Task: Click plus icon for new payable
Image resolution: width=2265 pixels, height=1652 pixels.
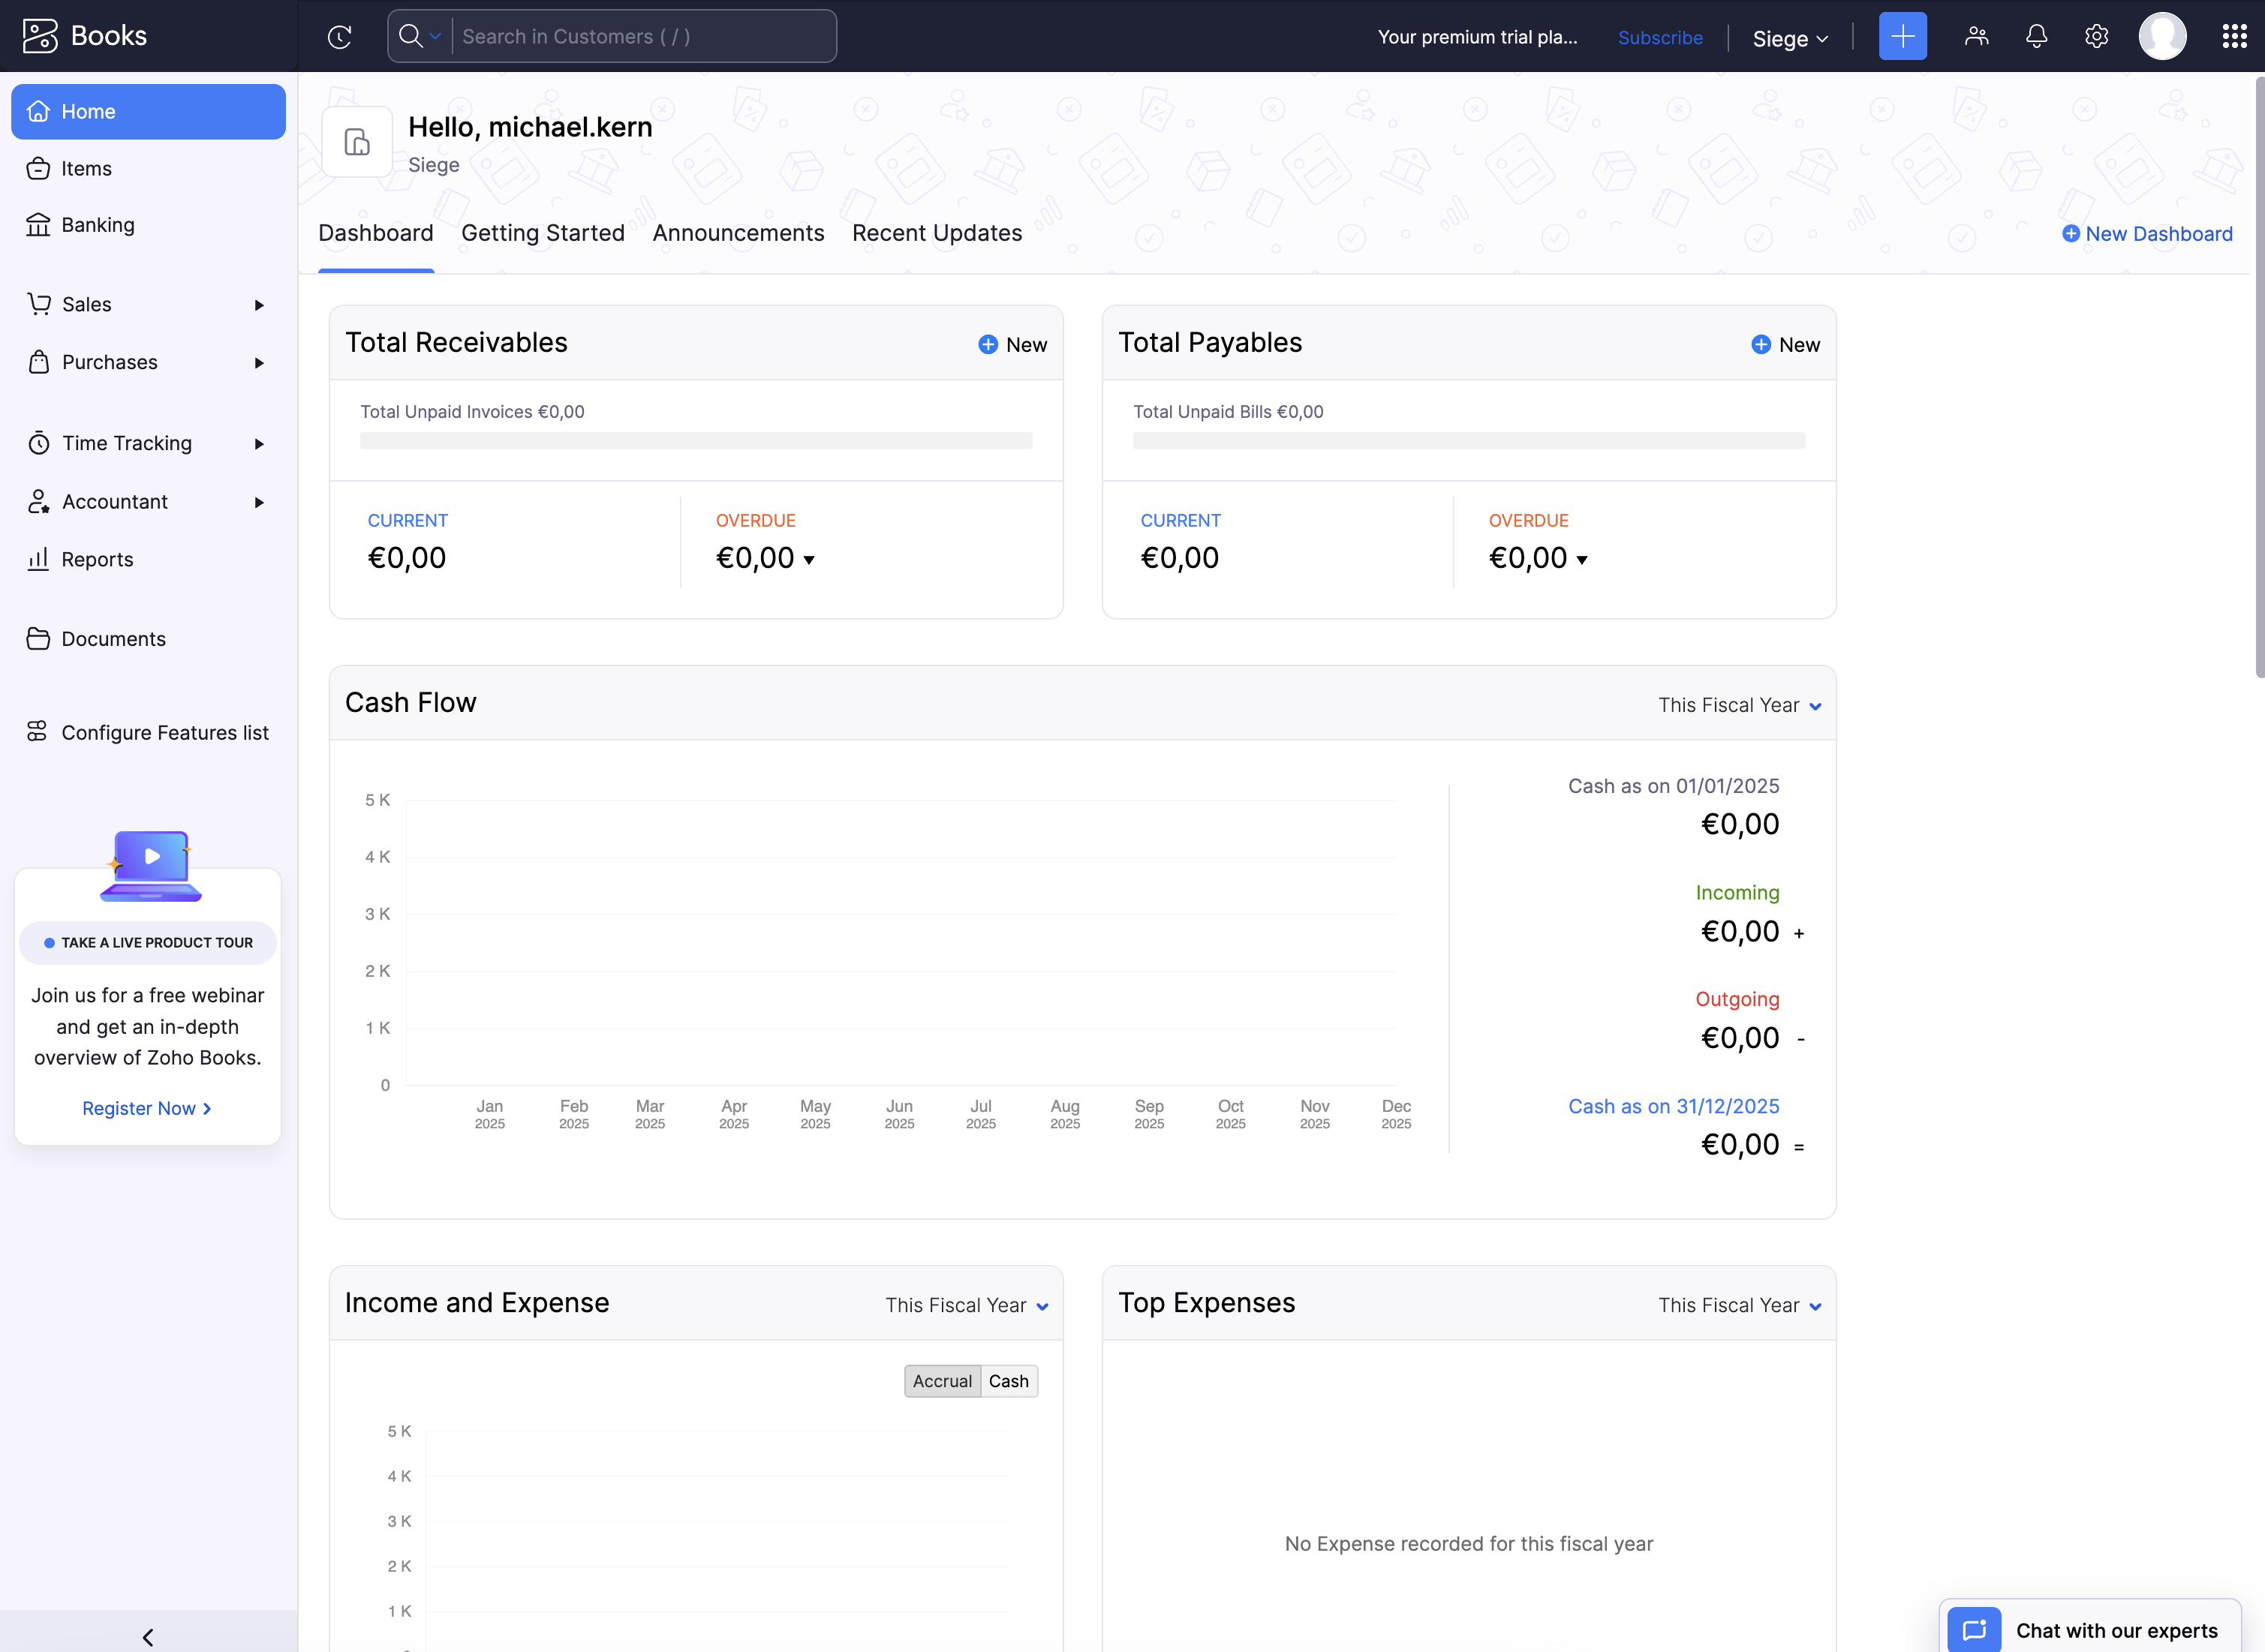Action: [x=1761, y=344]
